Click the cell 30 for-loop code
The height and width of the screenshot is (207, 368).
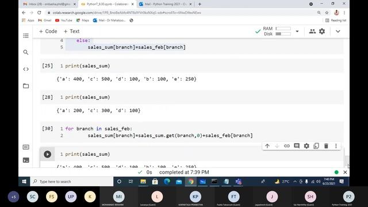point(159,132)
